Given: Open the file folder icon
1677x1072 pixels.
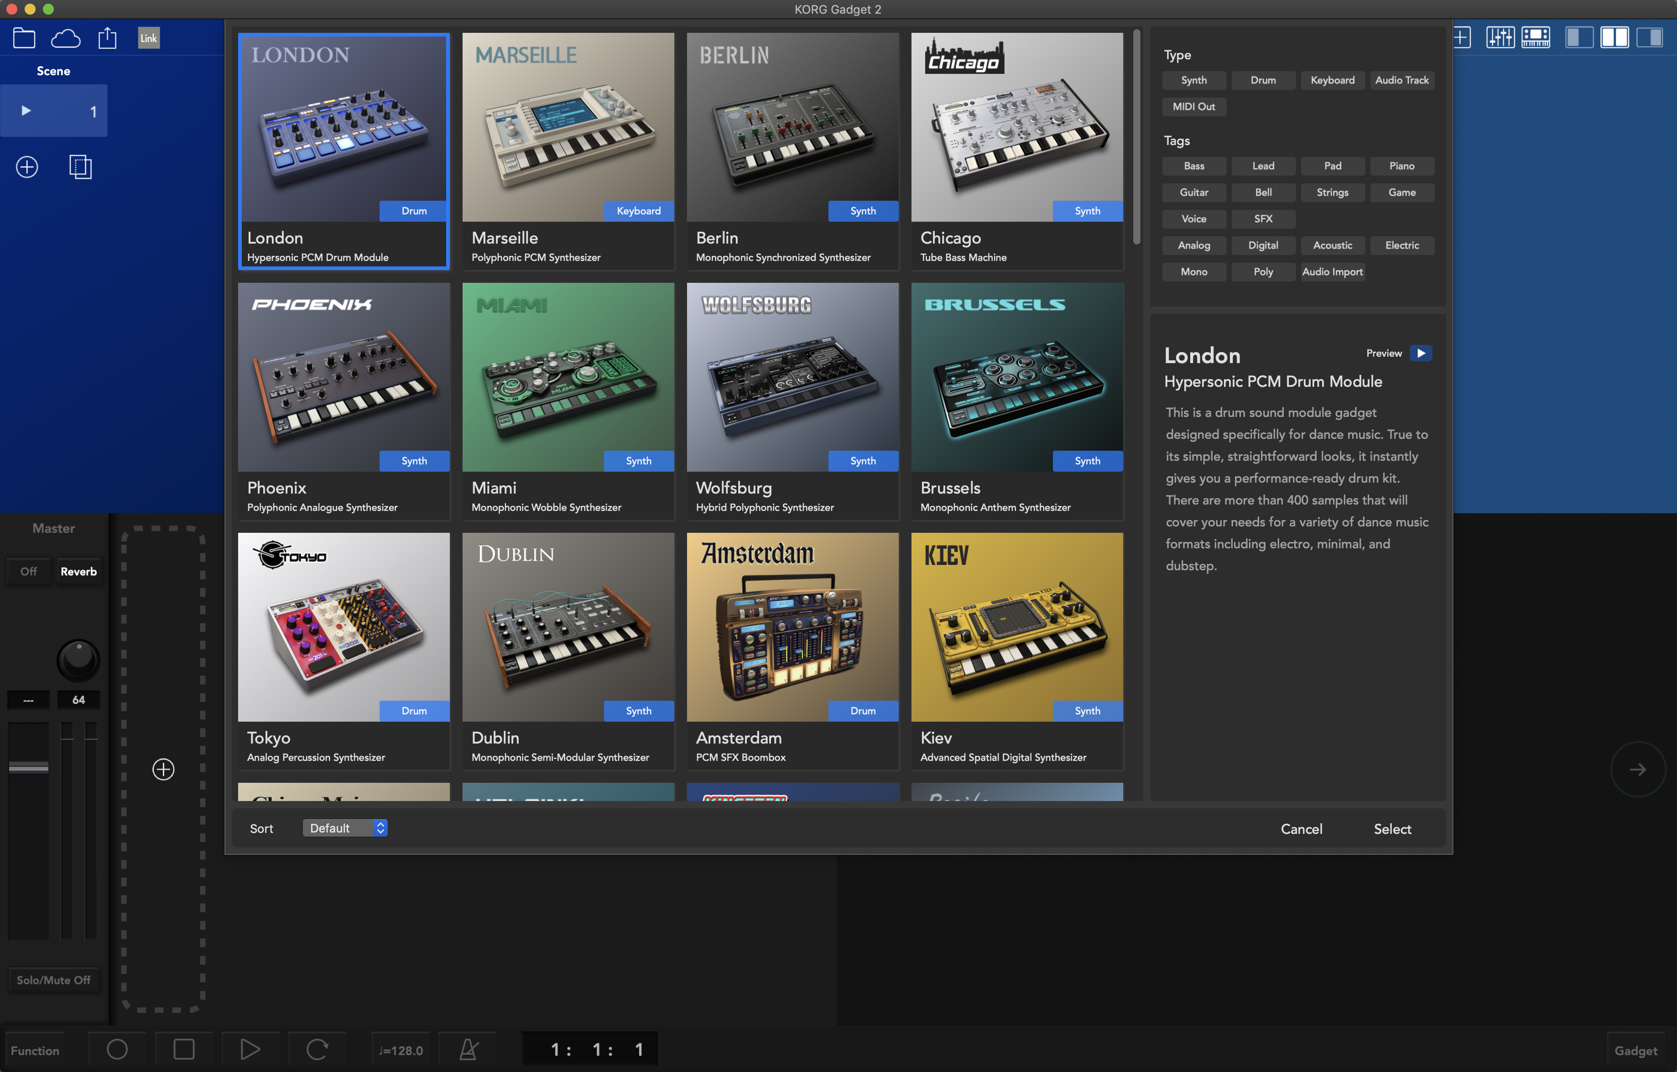Looking at the screenshot, I should [24, 37].
